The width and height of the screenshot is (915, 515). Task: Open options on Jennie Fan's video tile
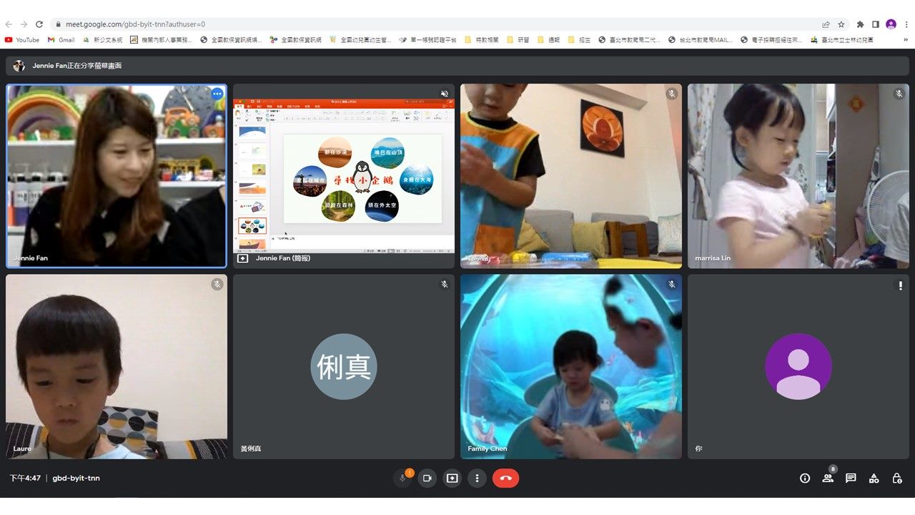217,94
